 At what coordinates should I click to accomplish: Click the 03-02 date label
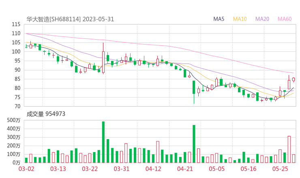point(26,169)
